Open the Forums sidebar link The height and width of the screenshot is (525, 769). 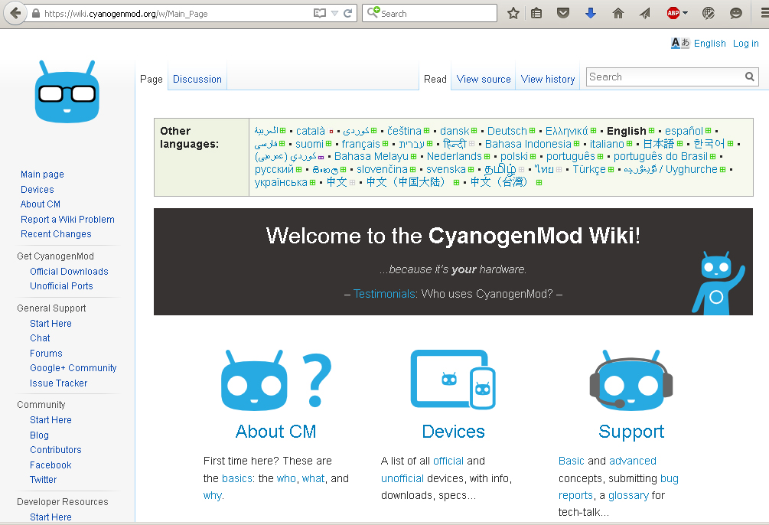click(x=46, y=354)
